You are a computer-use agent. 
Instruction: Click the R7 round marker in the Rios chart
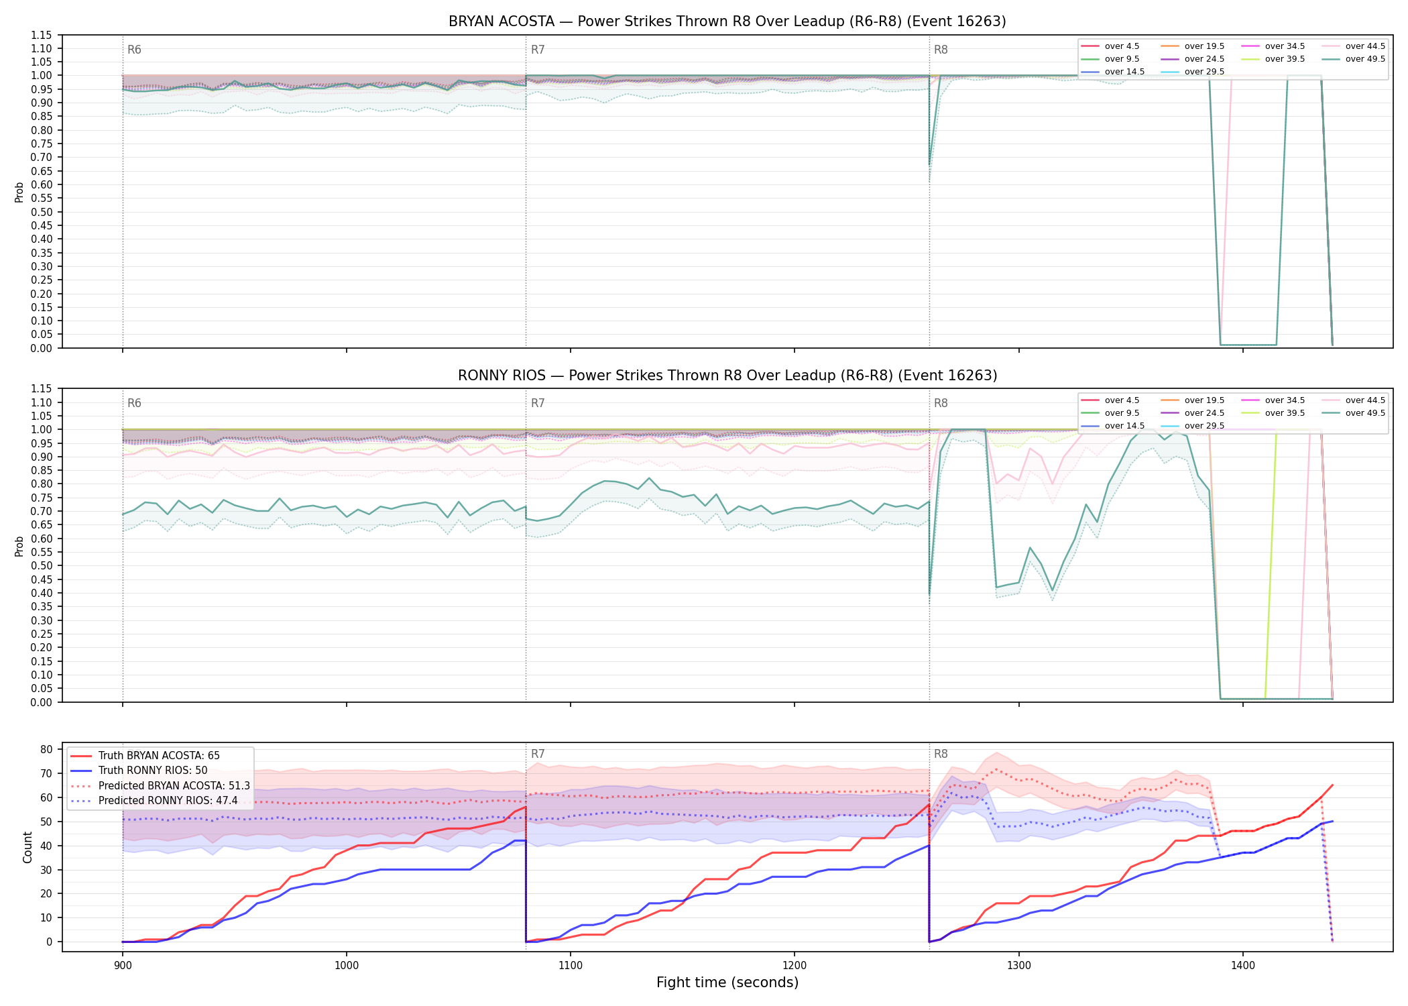point(538,403)
